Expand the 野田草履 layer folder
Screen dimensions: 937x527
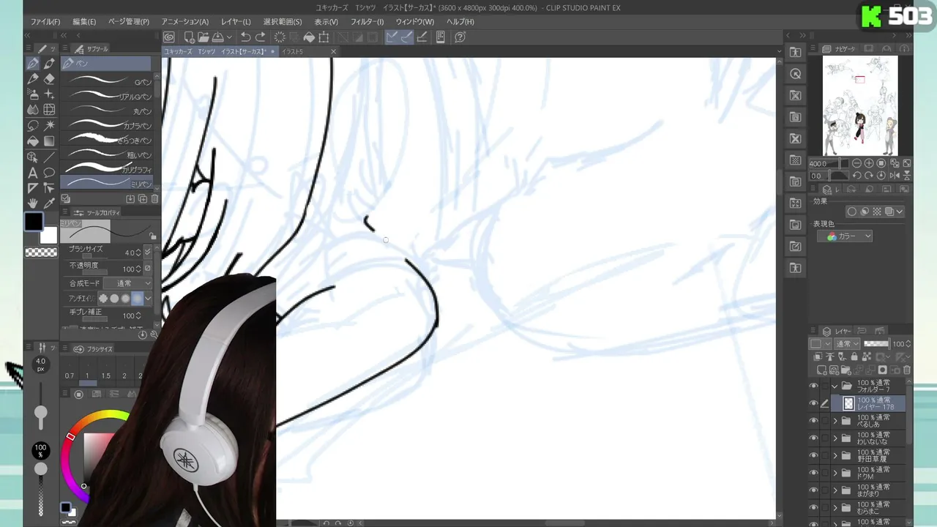coord(835,455)
